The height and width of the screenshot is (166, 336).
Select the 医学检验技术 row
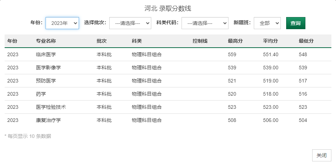[51, 107]
